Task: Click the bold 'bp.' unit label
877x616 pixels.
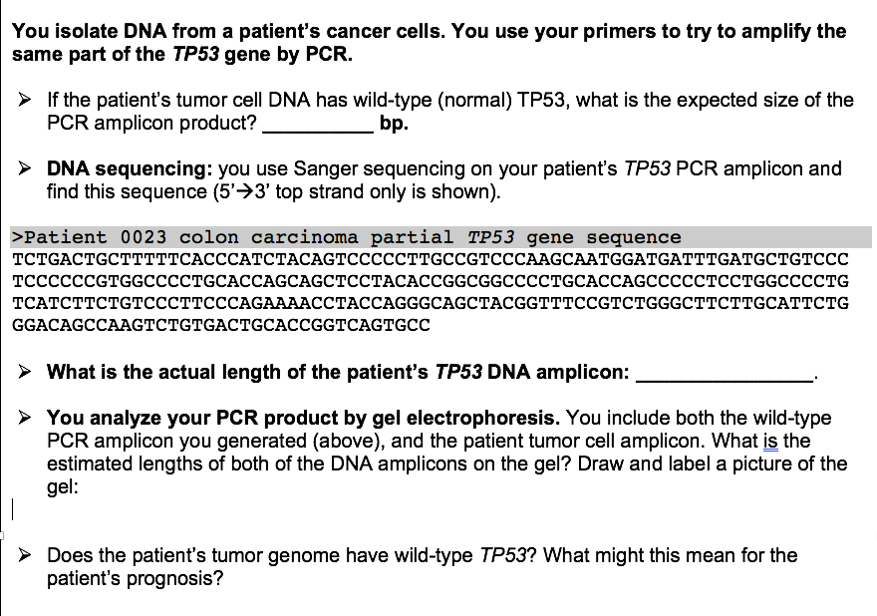Action: pos(394,123)
